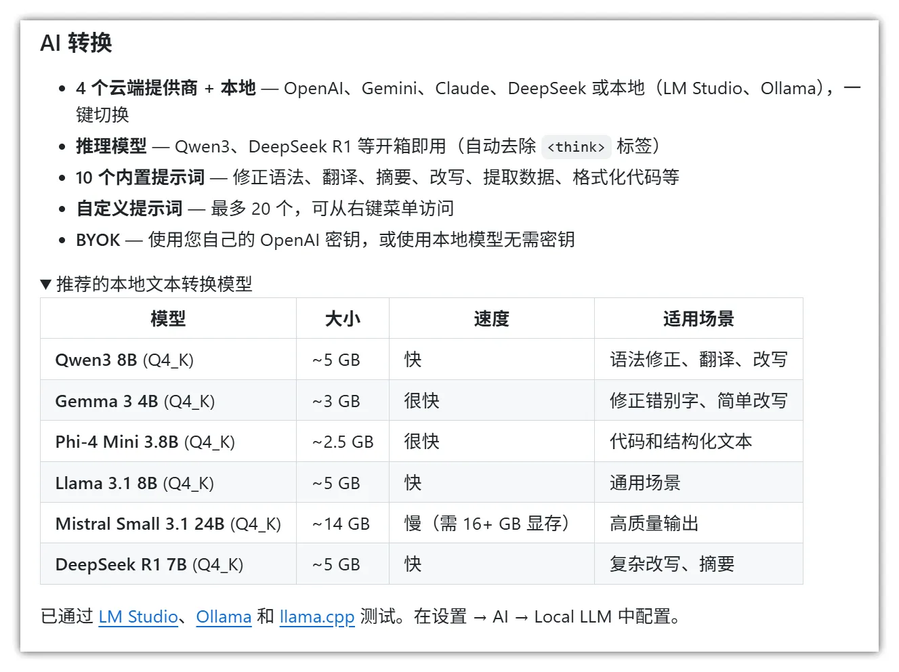Click the ~14 GB size cell
The image size is (899, 672).
pyautogui.click(x=341, y=524)
